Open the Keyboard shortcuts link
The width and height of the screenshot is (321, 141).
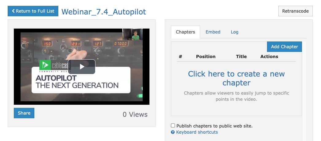(x=197, y=132)
